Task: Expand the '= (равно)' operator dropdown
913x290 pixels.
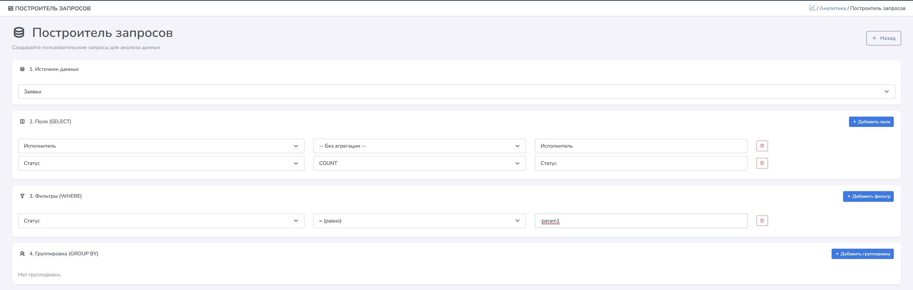Action: pos(419,221)
